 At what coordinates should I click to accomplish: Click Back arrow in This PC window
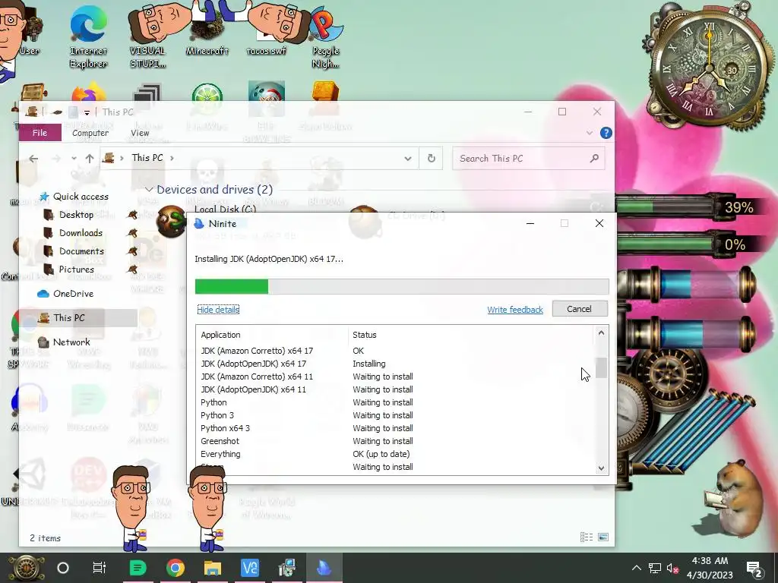coord(33,158)
